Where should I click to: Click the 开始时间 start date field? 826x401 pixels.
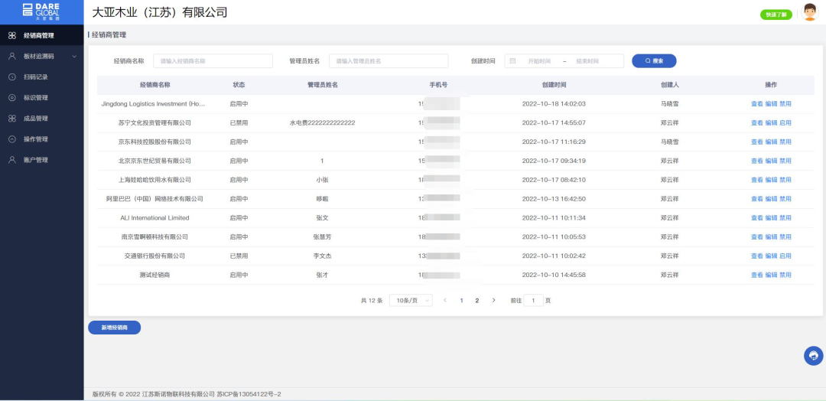(x=539, y=61)
